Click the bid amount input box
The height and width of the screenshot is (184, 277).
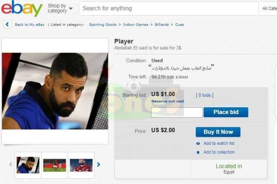point(176,112)
